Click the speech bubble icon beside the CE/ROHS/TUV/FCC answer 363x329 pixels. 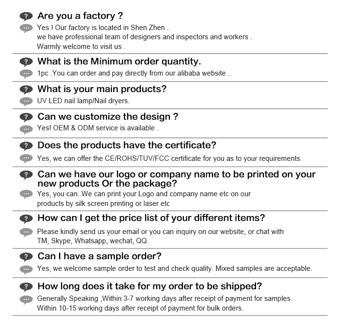26,158
